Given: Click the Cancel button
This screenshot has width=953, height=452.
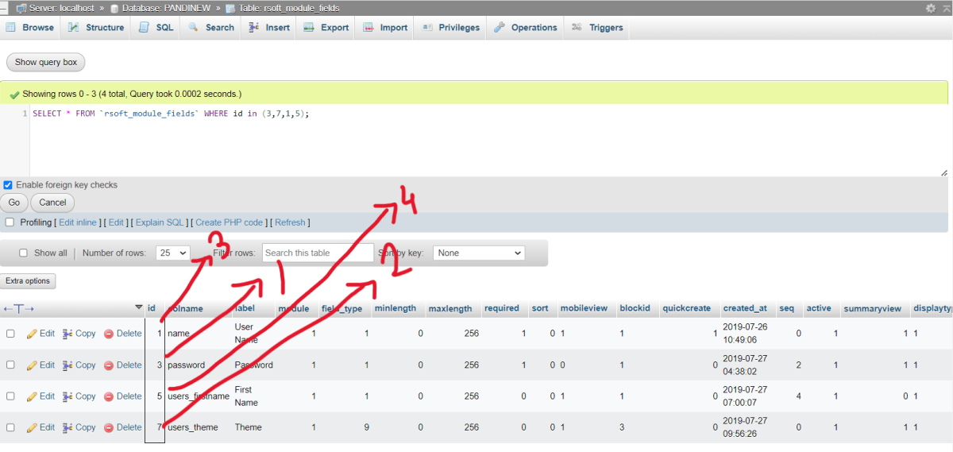Looking at the screenshot, I should 53,203.
